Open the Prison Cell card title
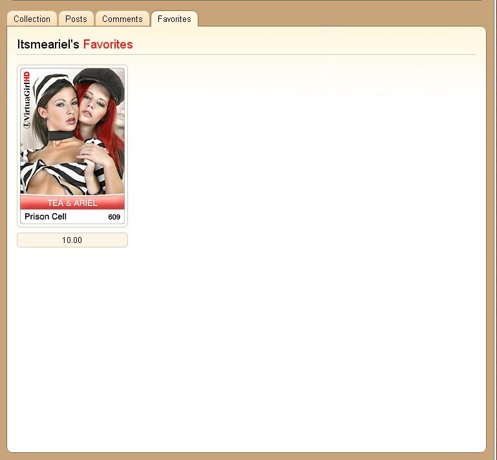497x460 pixels. point(45,216)
